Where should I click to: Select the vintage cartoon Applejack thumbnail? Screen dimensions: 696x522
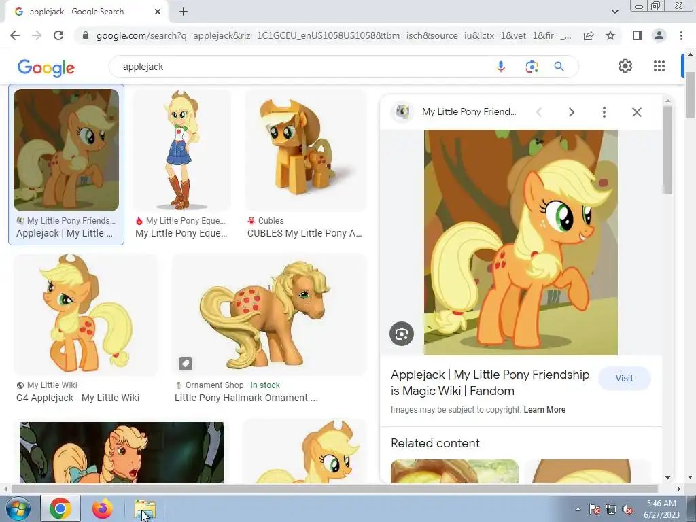[x=122, y=452]
